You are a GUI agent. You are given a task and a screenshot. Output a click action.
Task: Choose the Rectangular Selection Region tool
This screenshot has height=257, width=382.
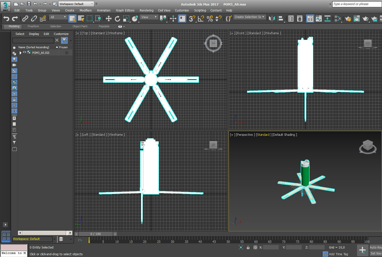click(89, 18)
